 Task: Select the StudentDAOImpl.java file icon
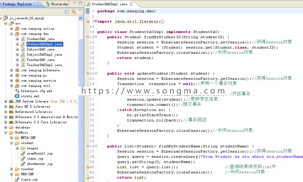click(23, 44)
